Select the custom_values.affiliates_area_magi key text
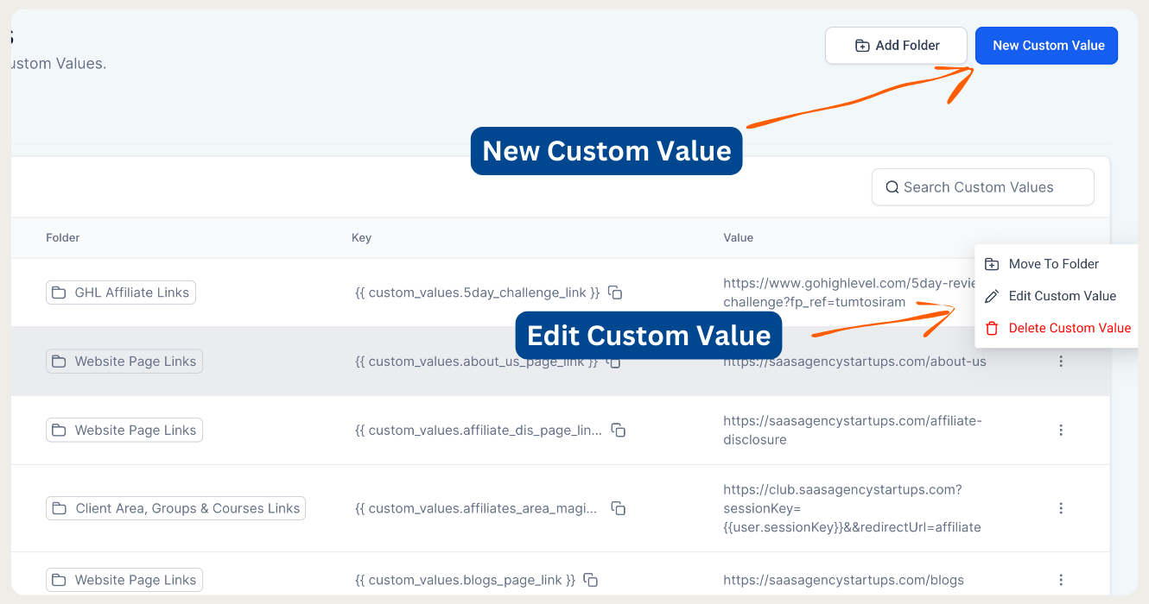1149x604 pixels. tap(476, 508)
